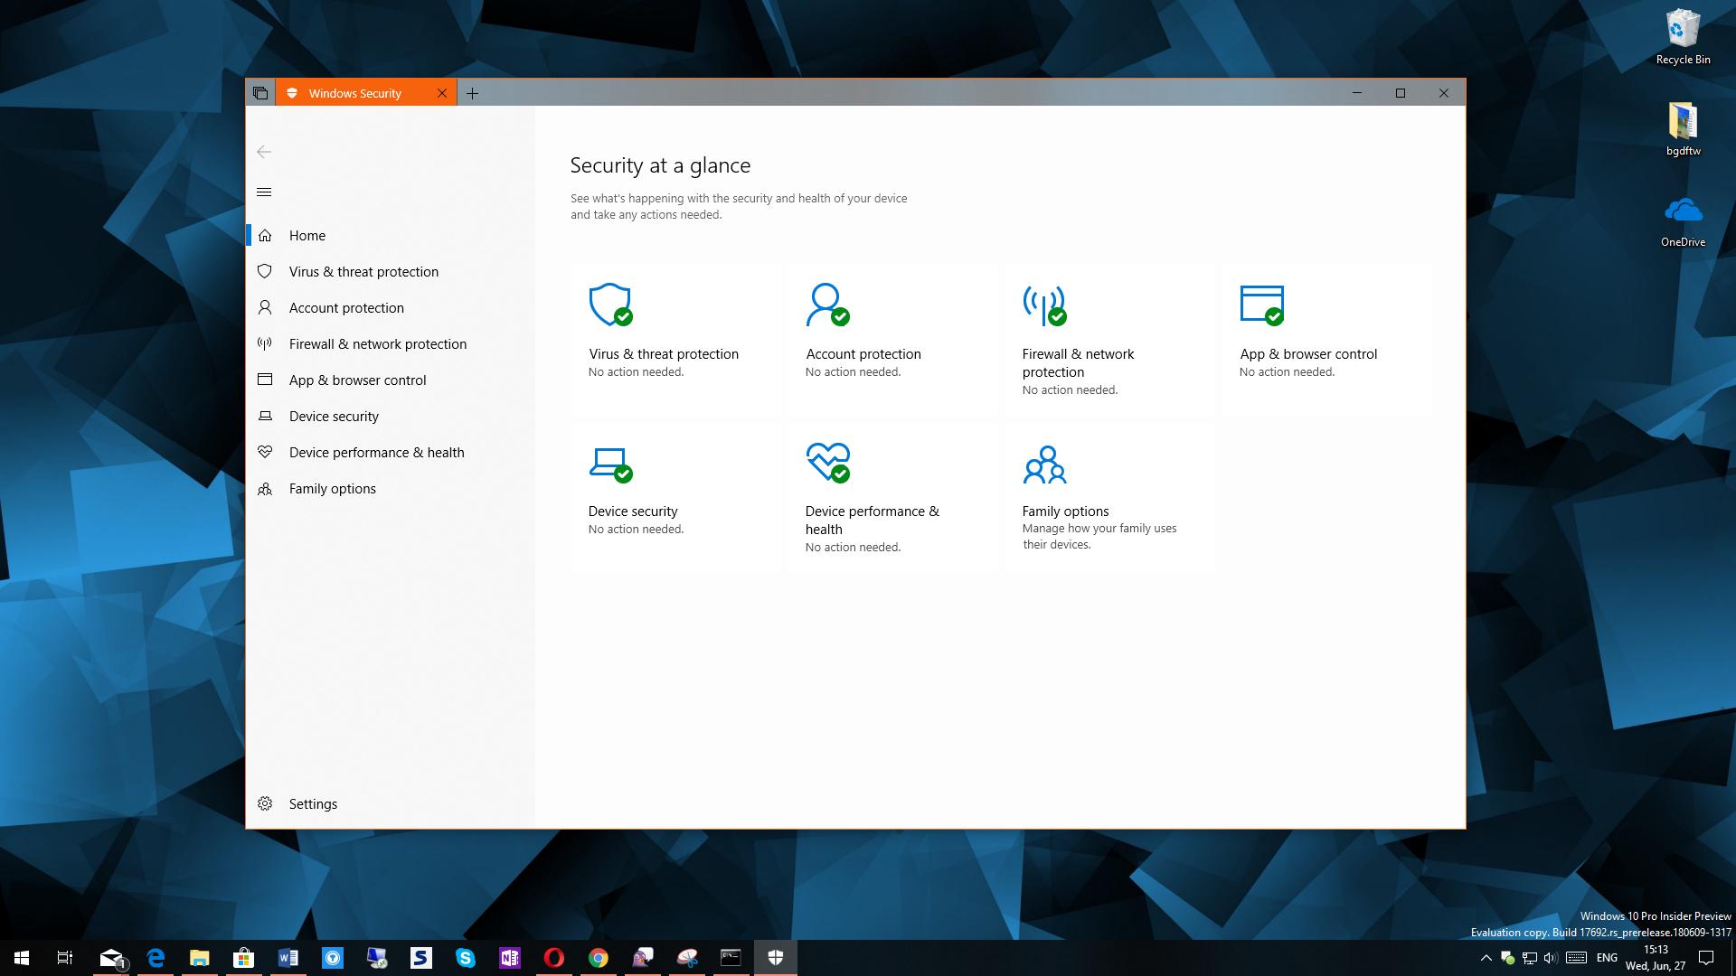Launch Microsoft Edge from the taskbar
Screen dimensions: 1736x976
[x=156, y=958]
